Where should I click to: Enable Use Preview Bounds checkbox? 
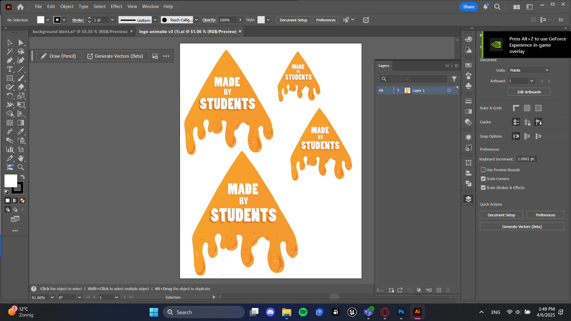[x=483, y=170]
